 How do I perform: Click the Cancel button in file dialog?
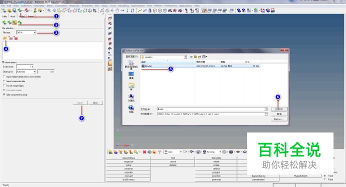point(279,114)
